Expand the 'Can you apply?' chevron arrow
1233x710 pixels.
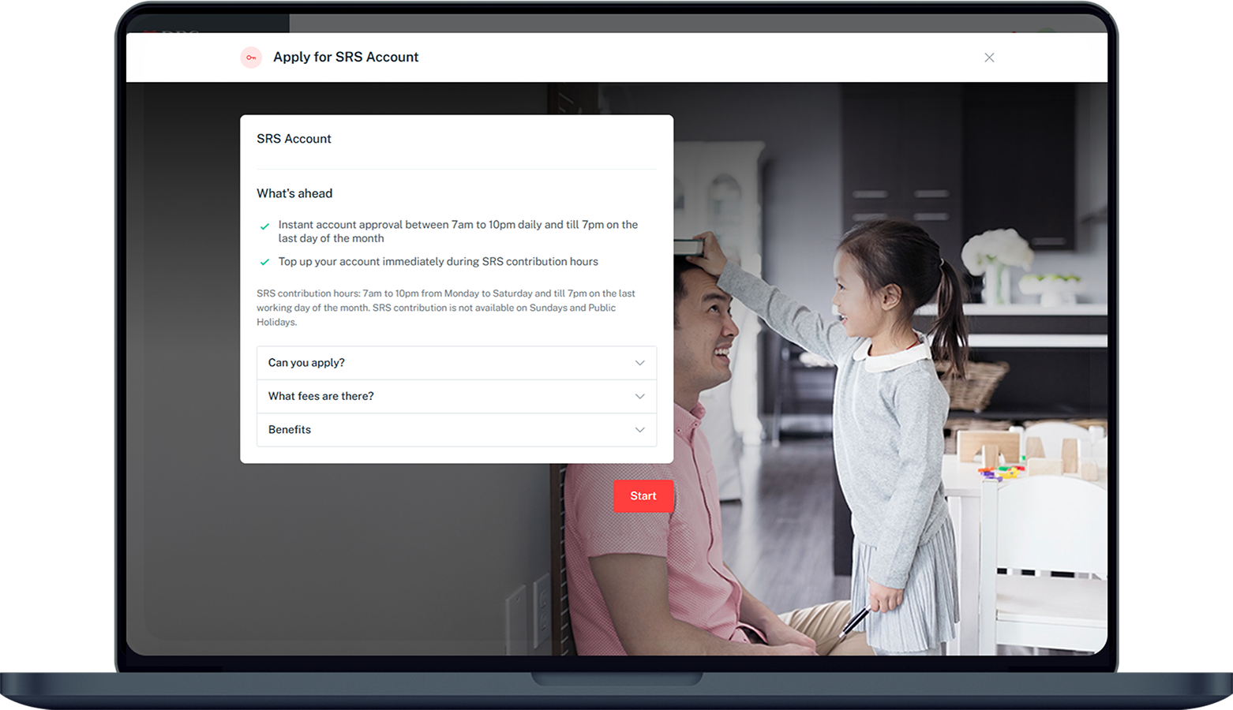pyautogui.click(x=639, y=363)
